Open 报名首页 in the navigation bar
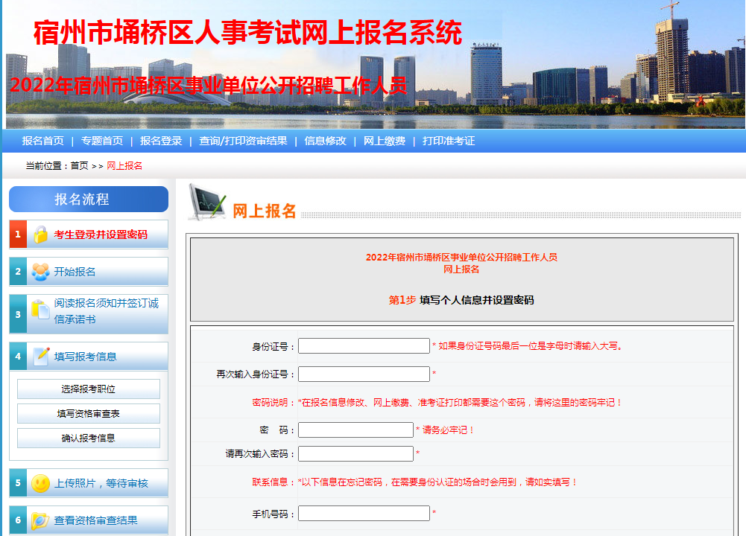Viewport: 746px width, 536px height. click(x=42, y=141)
